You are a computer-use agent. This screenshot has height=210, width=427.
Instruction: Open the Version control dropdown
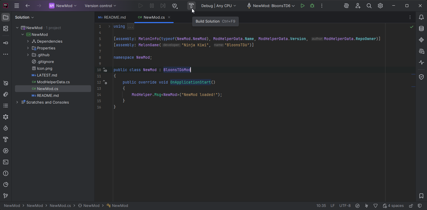pyautogui.click(x=100, y=6)
